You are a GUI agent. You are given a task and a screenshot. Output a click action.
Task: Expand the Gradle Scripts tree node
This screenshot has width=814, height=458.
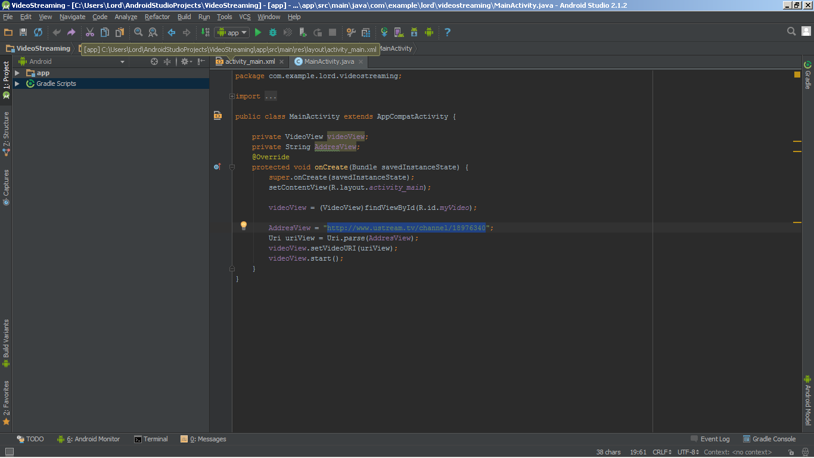17,83
